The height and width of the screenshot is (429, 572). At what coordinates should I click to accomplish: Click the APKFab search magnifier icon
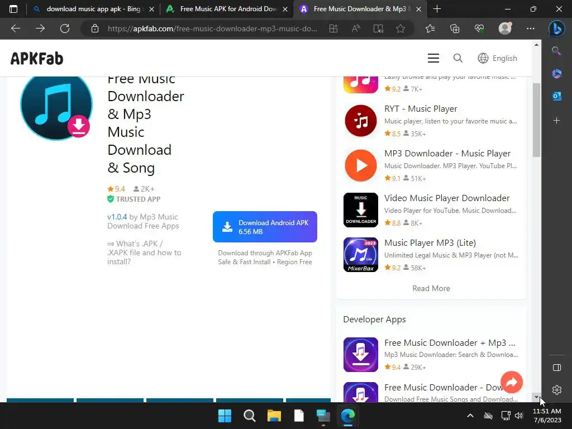pos(458,58)
